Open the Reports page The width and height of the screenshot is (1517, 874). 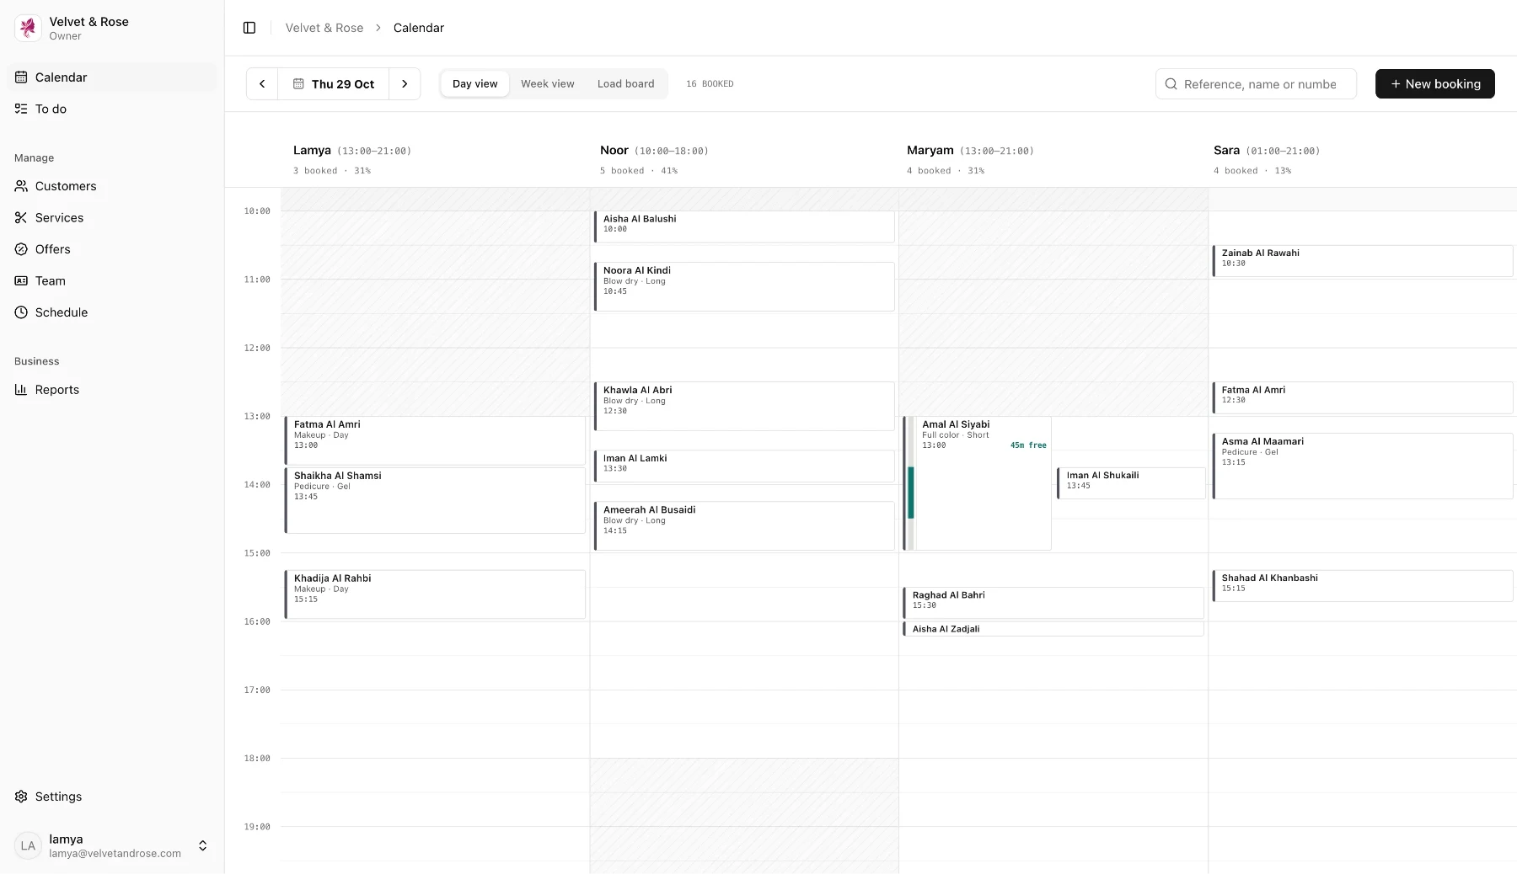(x=112, y=390)
